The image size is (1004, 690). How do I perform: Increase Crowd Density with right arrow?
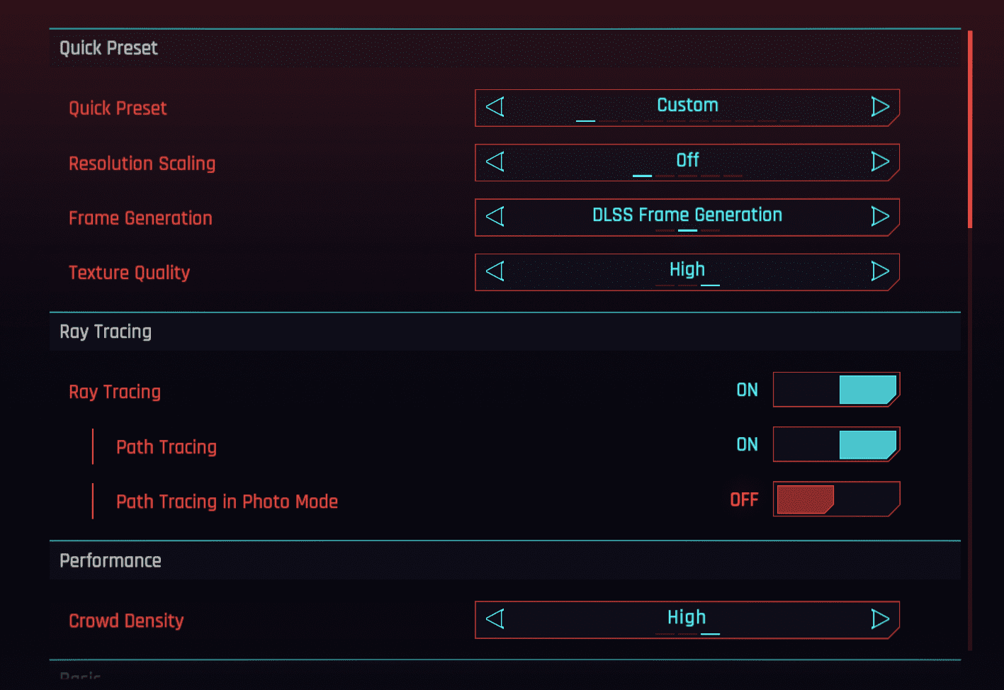tap(879, 619)
